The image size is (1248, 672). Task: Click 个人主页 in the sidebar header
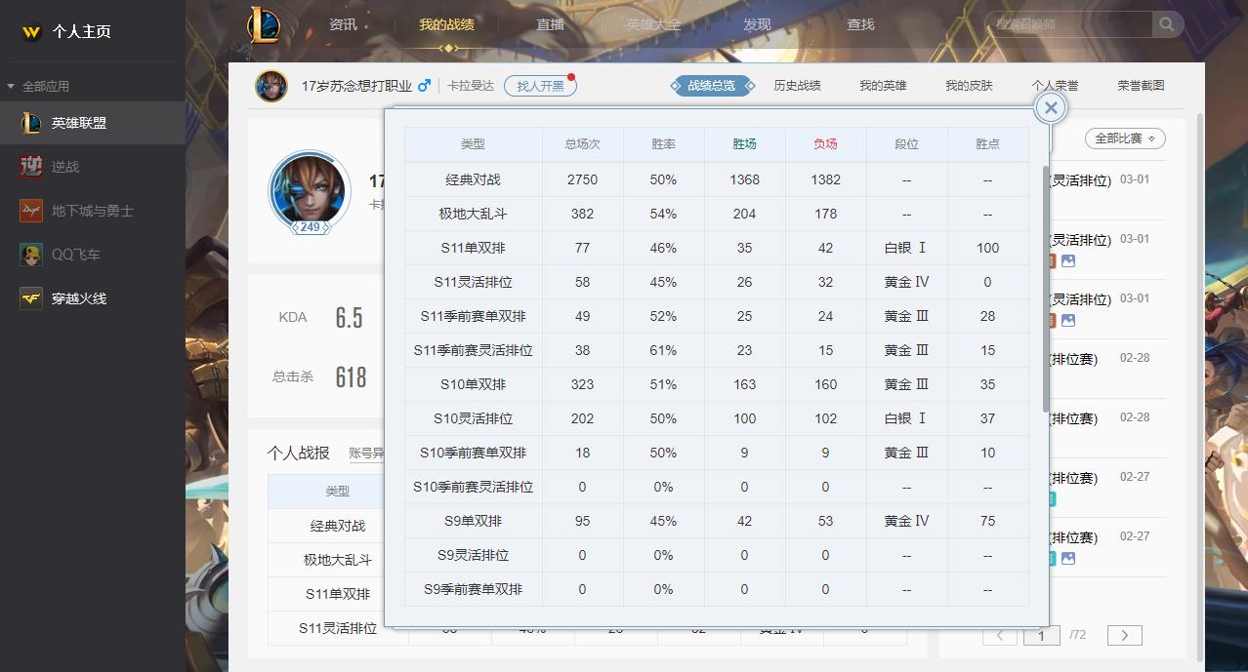pos(82,31)
